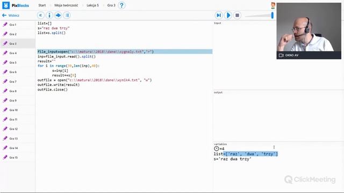
Task: Click the outfile = open code line
Action: 95,80
